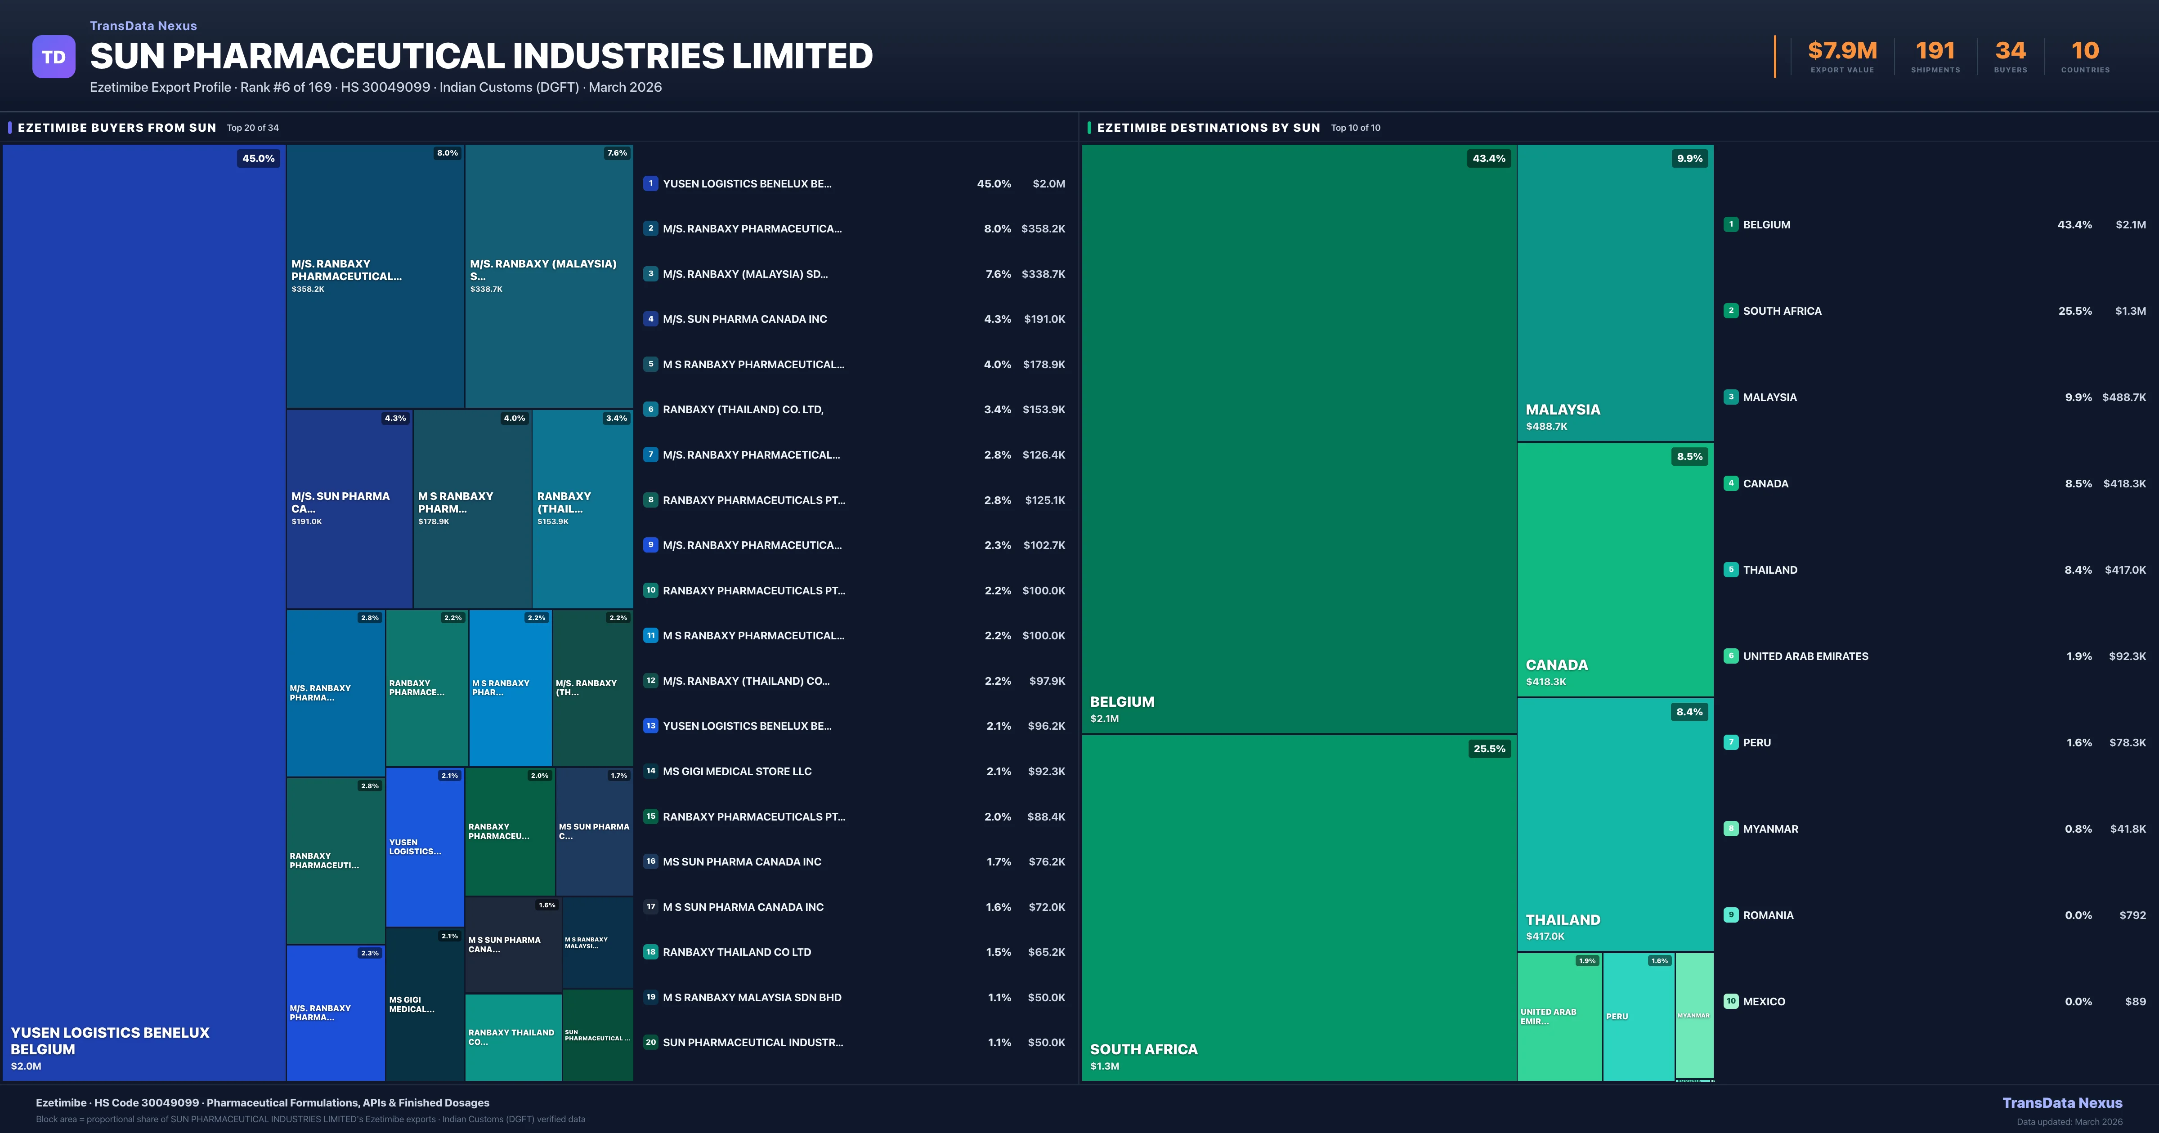Click the 45.0% label on Yusen block
Viewport: 2159px width, 1133px height.
pyautogui.click(x=258, y=158)
